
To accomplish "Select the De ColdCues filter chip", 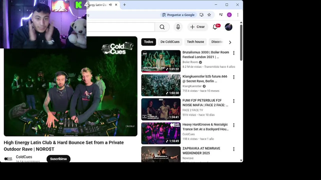I will point(170,42).
